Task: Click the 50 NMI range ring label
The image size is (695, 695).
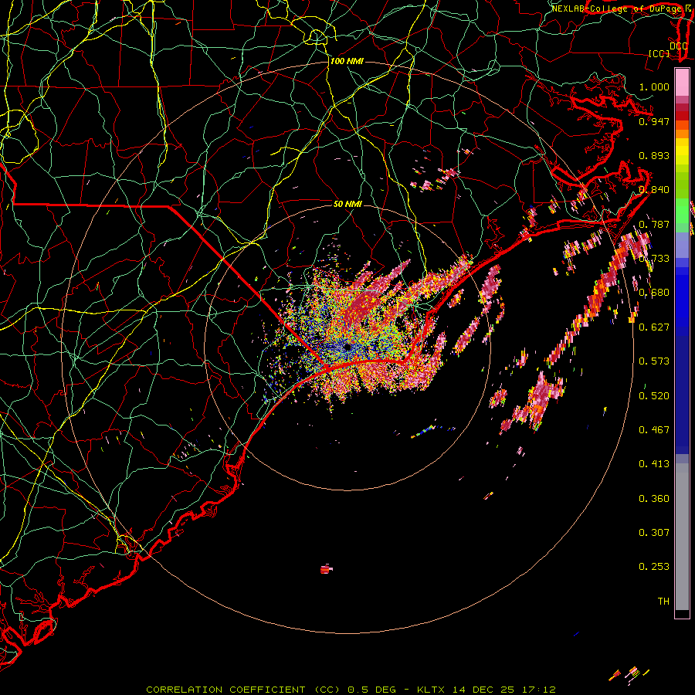Action: [347, 205]
